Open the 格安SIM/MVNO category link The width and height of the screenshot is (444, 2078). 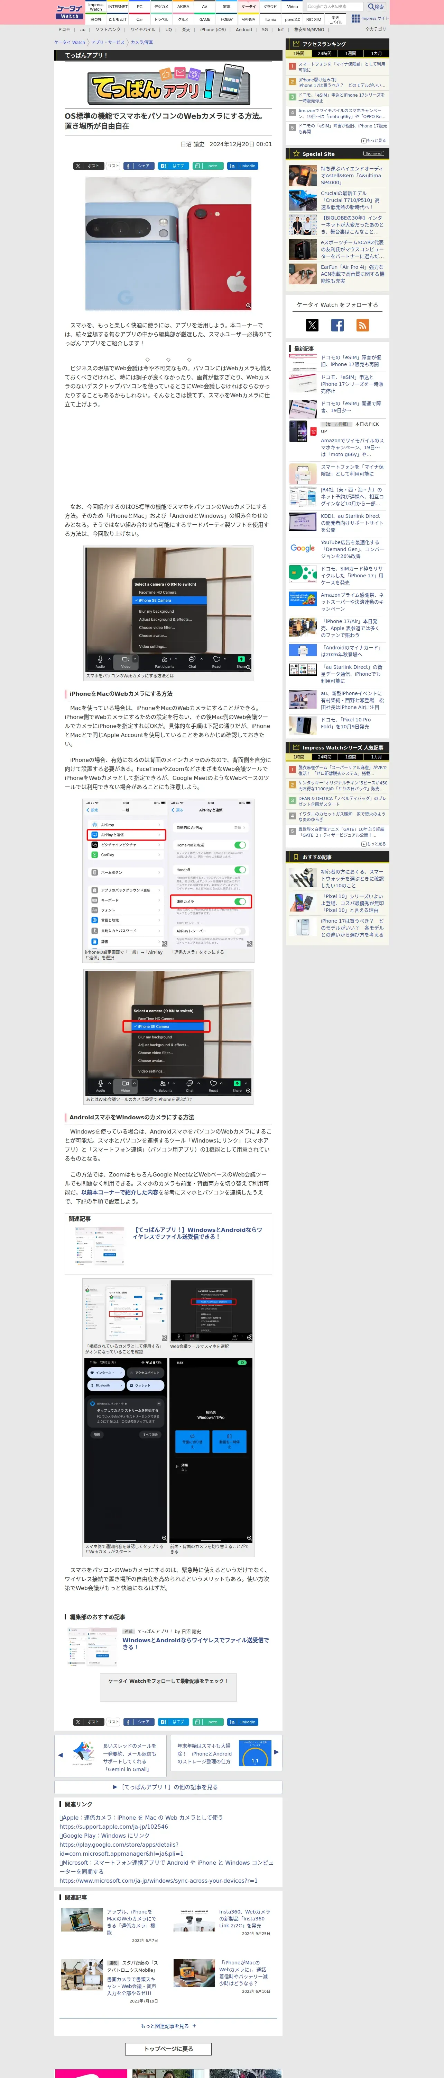point(309,29)
